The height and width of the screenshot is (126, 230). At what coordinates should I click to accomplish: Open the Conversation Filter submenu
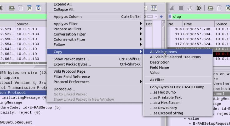(95, 34)
